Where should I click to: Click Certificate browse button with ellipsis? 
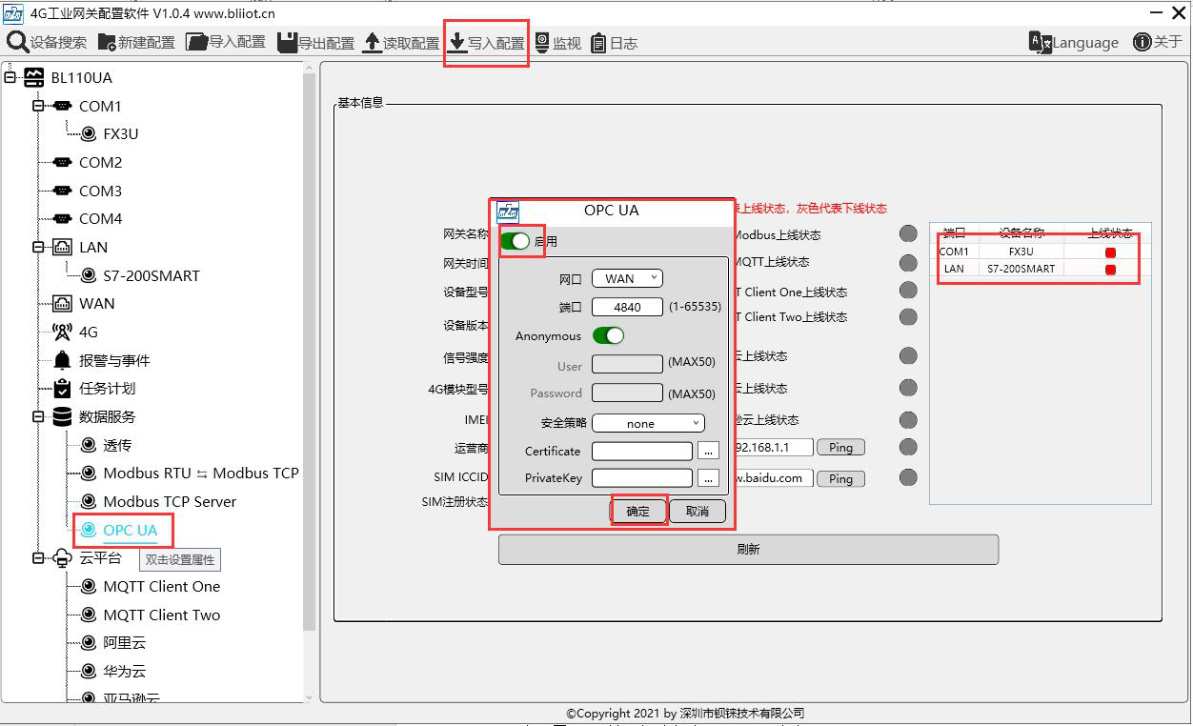708,452
